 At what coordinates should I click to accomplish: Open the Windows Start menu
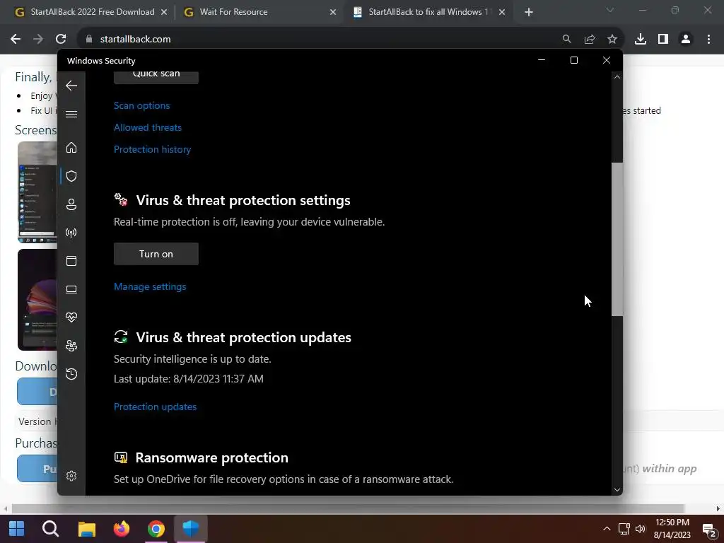[16, 529]
